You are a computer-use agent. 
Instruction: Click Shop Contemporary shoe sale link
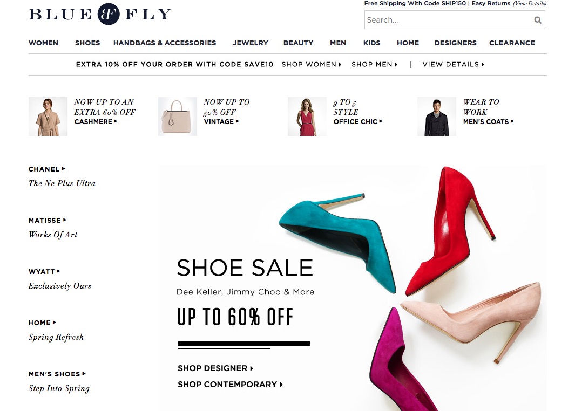[231, 385]
